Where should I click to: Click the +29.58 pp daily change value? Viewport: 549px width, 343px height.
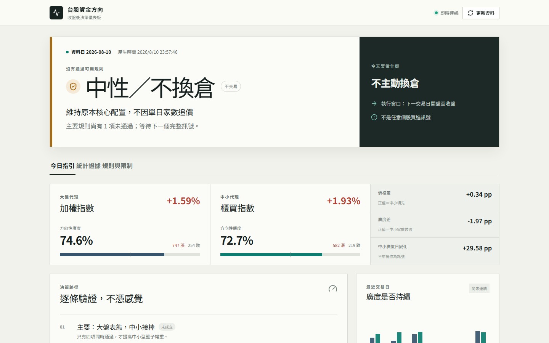[477, 248]
